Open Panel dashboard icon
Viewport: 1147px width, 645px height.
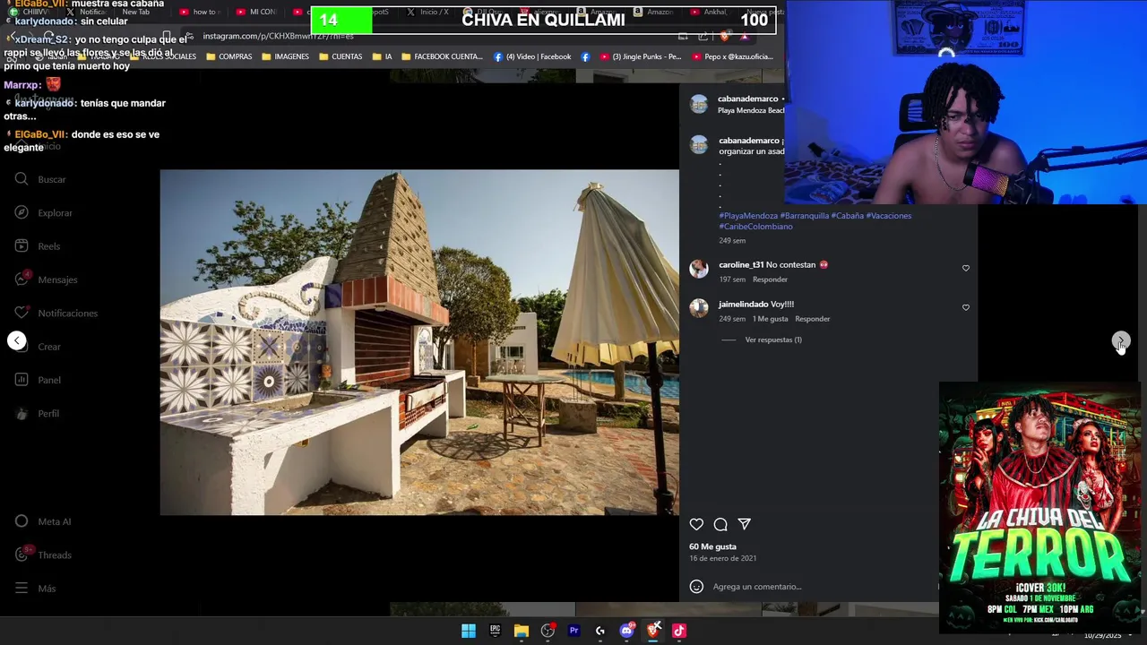pyautogui.click(x=22, y=380)
